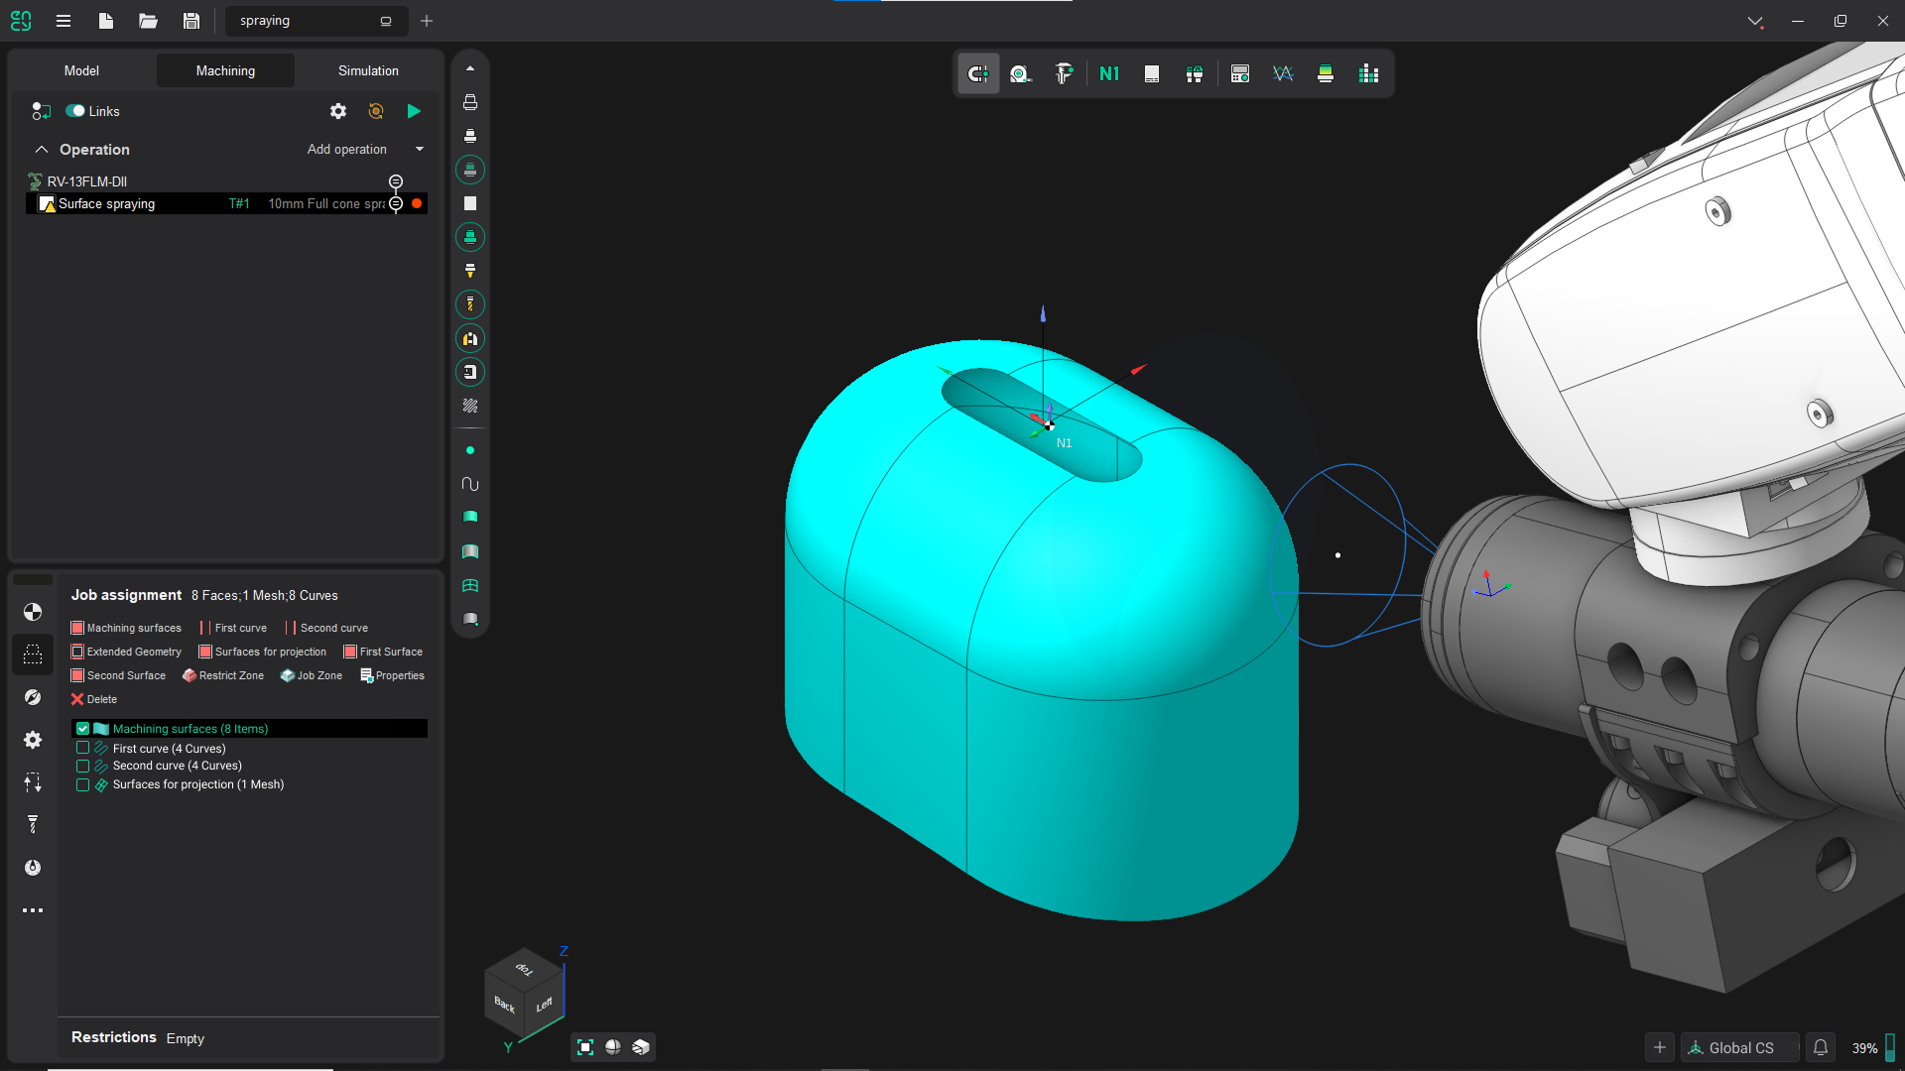The height and width of the screenshot is (1071, 1905).
Task: Open the folder icon in title bar
Action: pyautogui.click(x=149, y=21)
